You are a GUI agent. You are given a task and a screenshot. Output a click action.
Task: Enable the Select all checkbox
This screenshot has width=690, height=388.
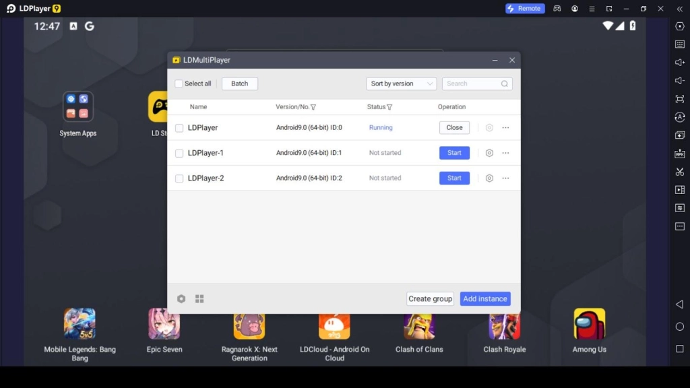point(179,84)
